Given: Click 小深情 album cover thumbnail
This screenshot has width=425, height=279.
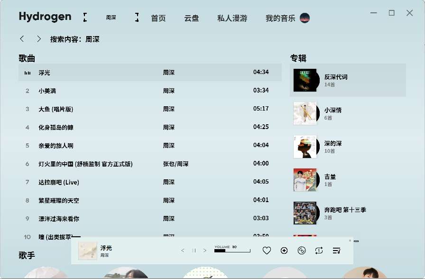Looking at the screenshot, I should [305, 113].
